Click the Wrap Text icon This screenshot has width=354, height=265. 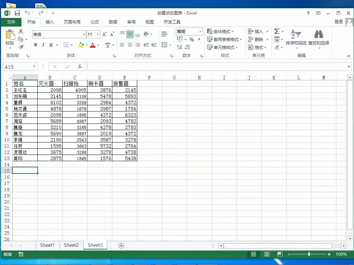(164, 34)
